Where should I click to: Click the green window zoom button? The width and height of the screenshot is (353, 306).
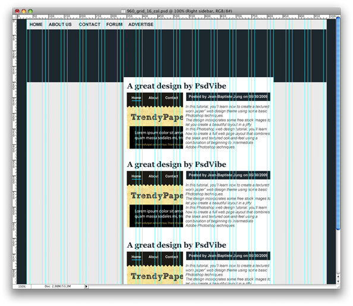pyautogui.click(x=30, y=11)
